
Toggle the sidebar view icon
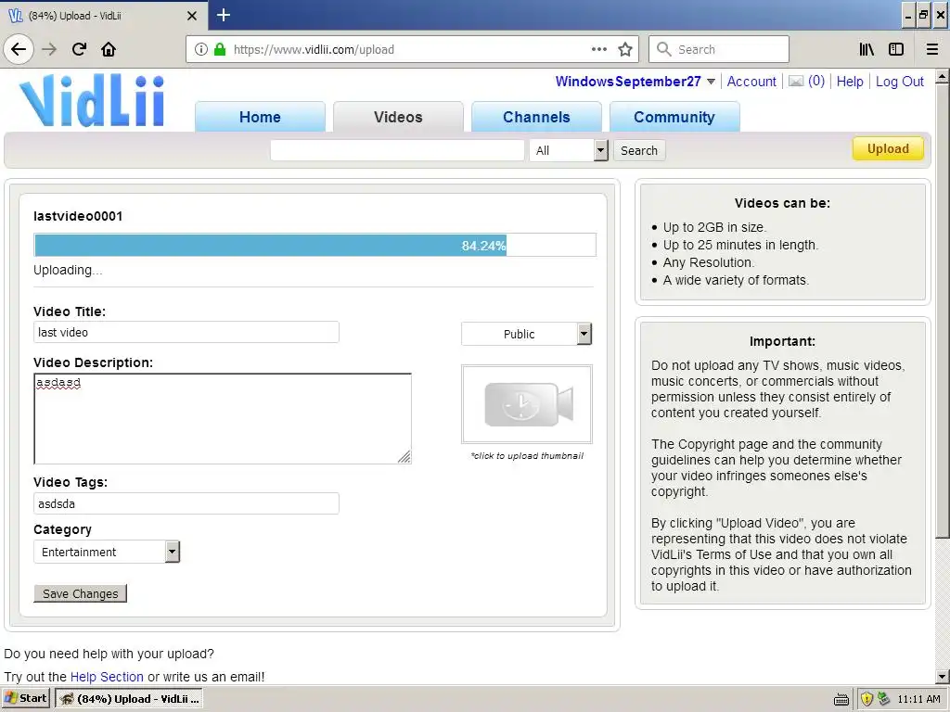[x=896, y=49]
